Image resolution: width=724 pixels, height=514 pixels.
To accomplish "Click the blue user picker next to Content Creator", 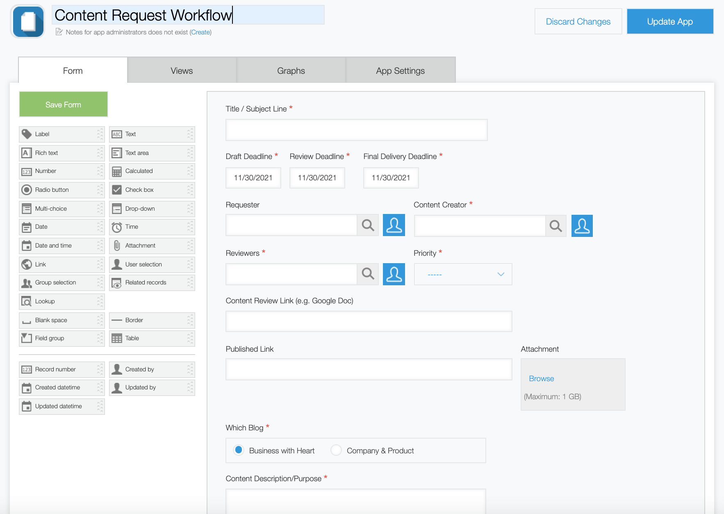I will click(582, 225).
